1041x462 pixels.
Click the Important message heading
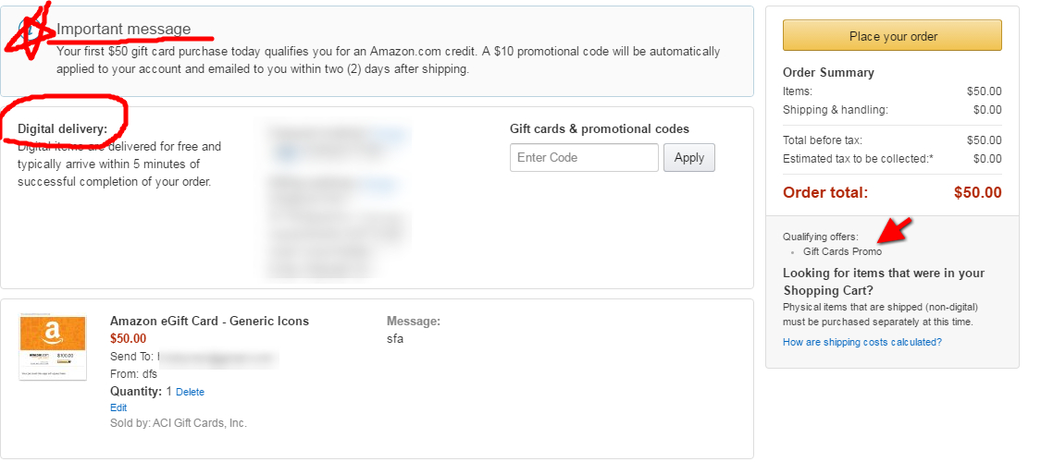tap(124, 29)
